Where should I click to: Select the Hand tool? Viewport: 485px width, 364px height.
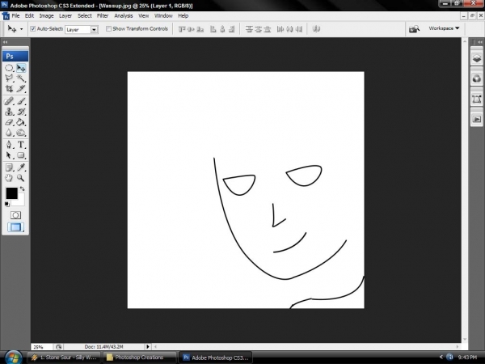coord(9,178)
